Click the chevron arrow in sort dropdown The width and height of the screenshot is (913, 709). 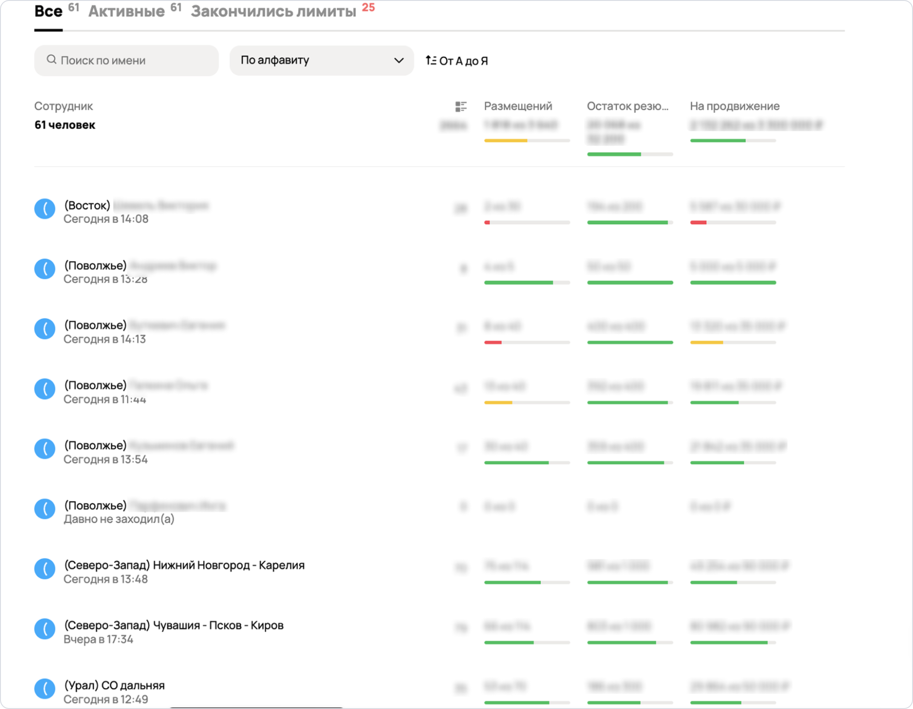click(398, 60)
